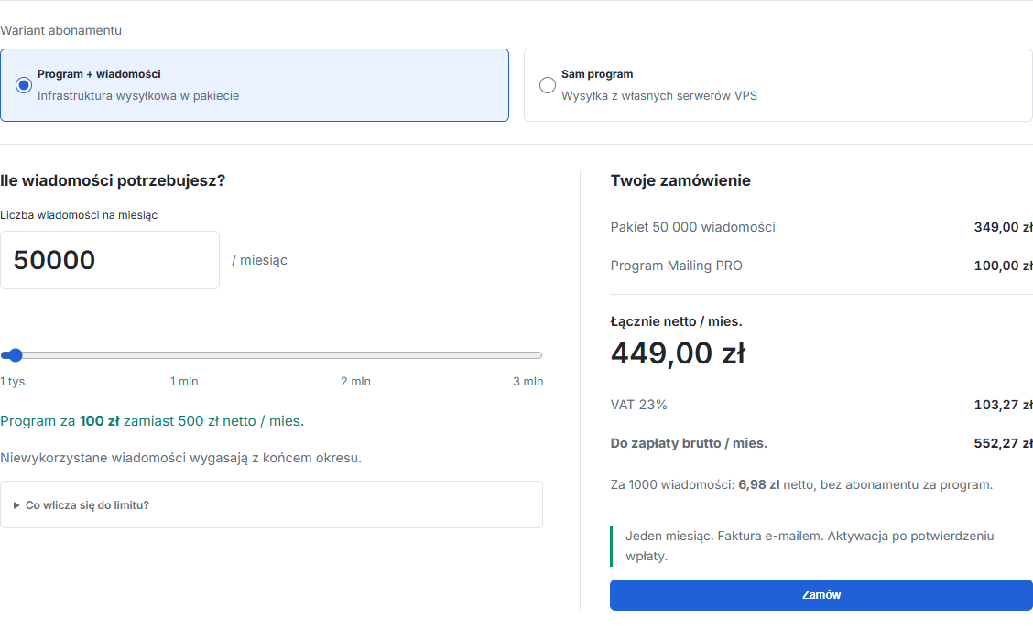
Task: Click the '1 tys.' slider tick label
Action: pyautogui.click(x=15, y=381)
